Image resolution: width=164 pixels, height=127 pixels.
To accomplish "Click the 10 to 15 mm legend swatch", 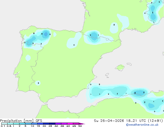I will (34, 124).
